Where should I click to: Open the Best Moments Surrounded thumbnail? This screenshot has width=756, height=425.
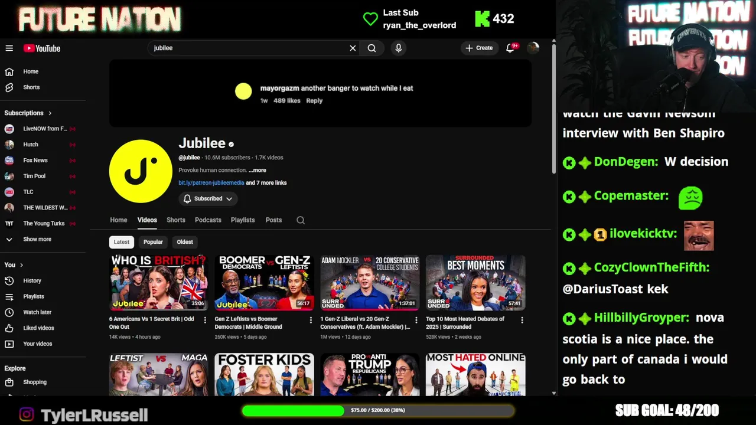coord(475,283)
